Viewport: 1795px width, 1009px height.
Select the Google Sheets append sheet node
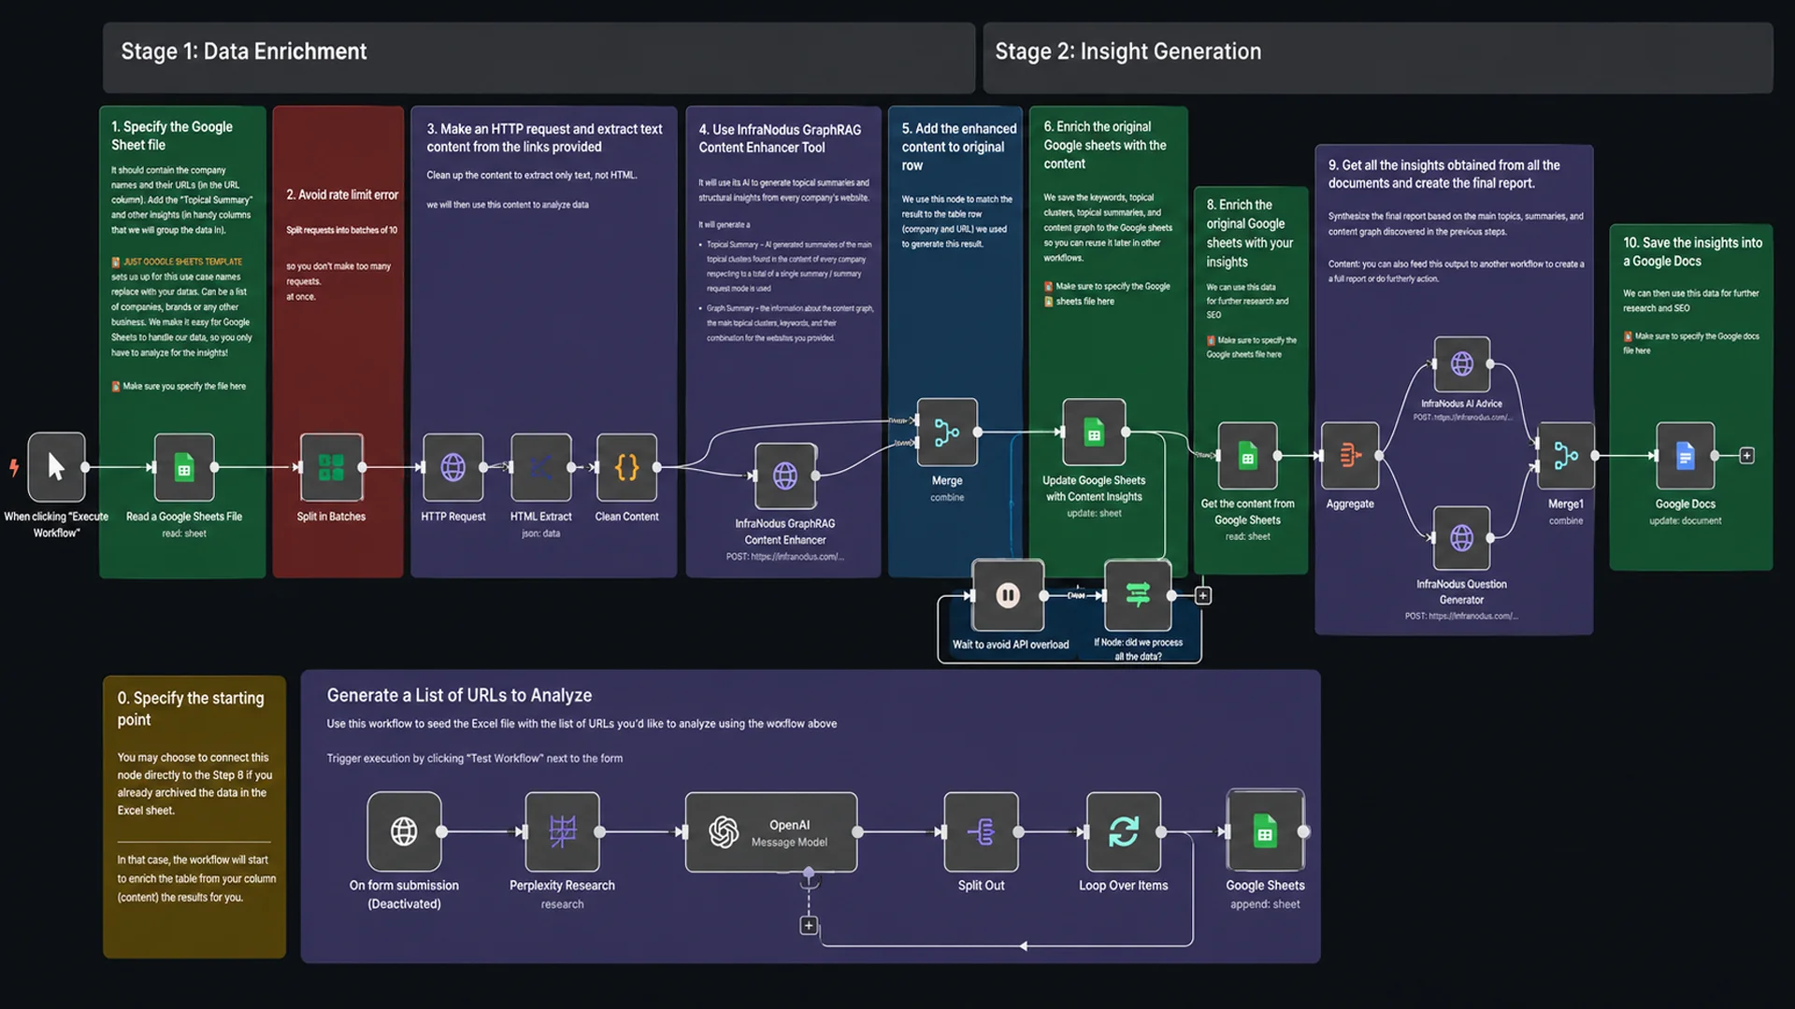(x=1265, y=831)
